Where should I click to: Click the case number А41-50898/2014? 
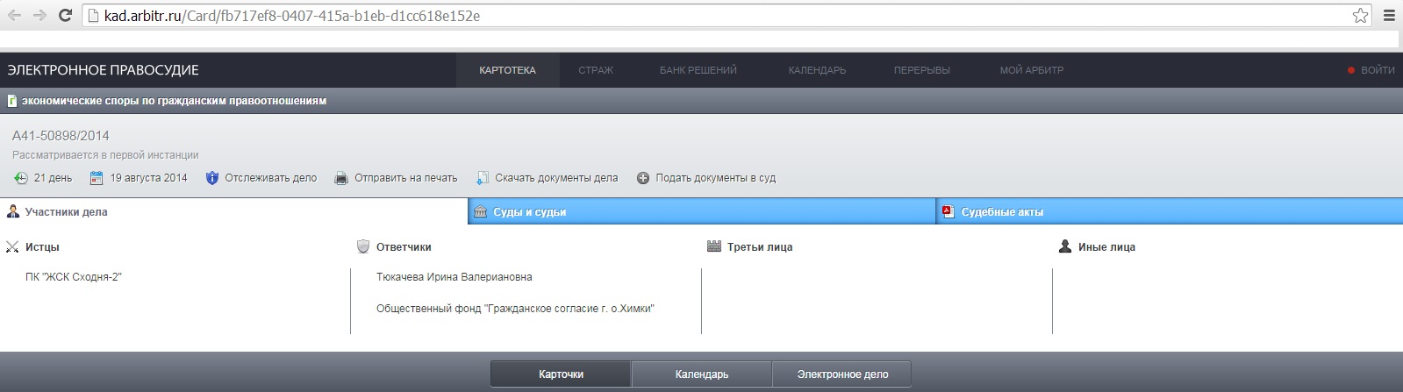(61, 136)
